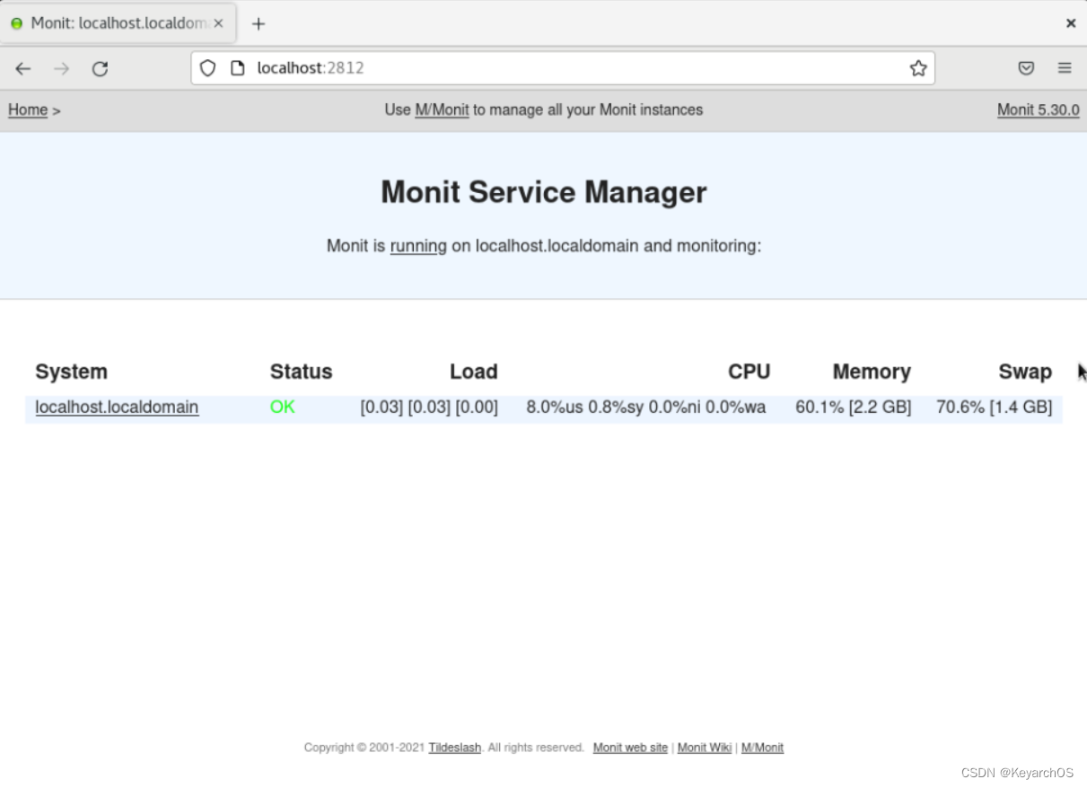Click the browser forward arrow
Viewport: 1087px width, 788px height.
pos(61,68)
